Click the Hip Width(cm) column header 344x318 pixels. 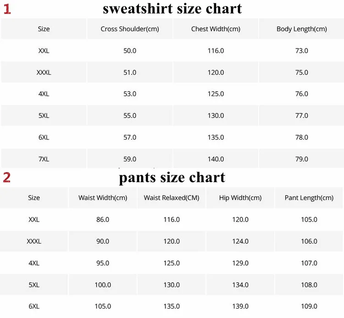click(240, 198)
